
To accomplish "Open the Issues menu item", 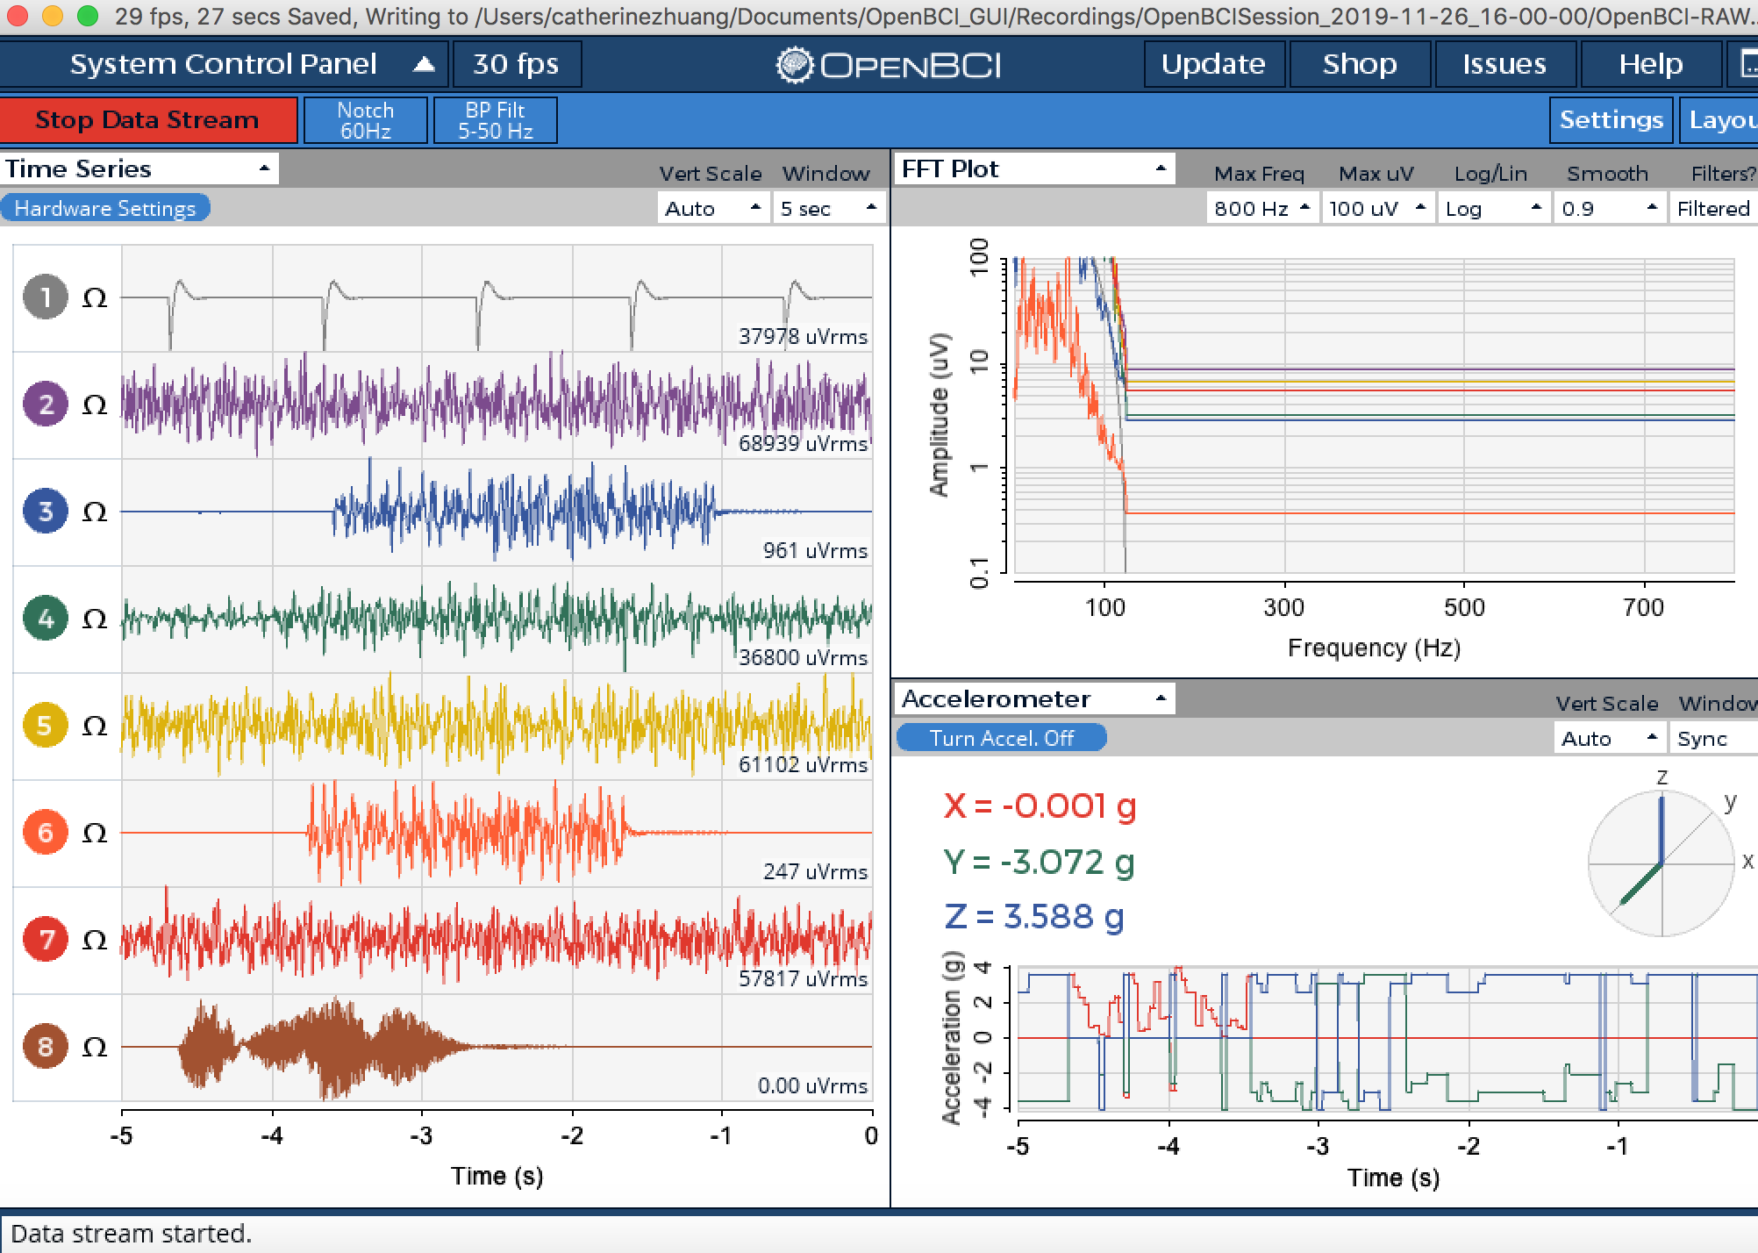I will tap(1504, 64).
